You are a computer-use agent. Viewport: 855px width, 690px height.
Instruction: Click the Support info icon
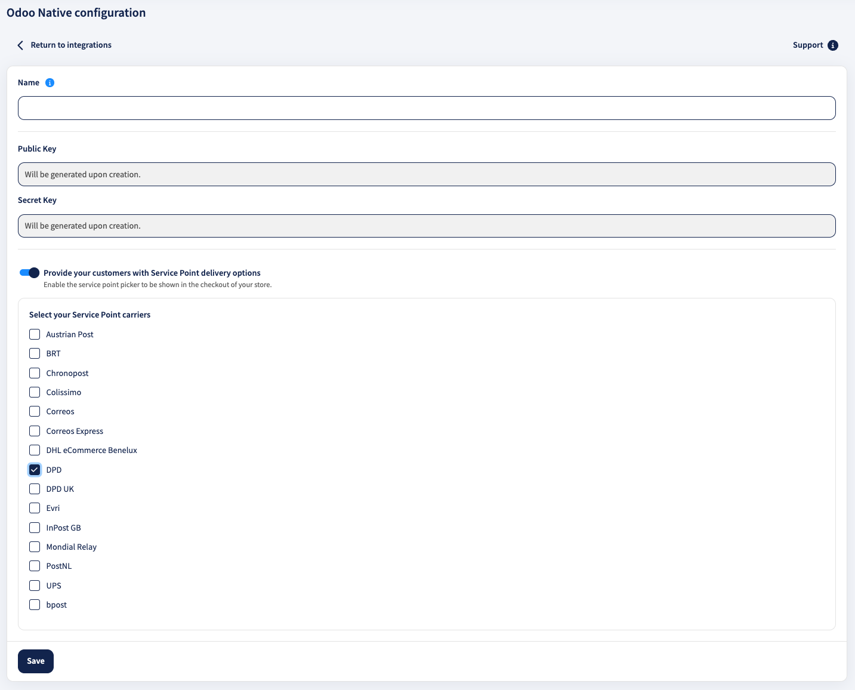point(834,45)
